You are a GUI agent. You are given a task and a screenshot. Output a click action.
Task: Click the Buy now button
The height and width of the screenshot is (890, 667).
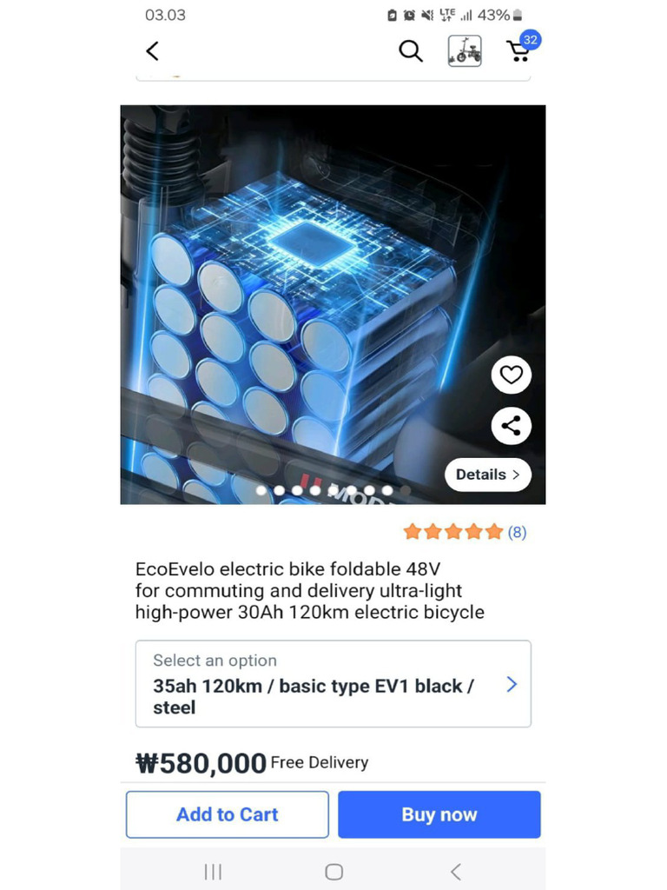tap(439, 814)
